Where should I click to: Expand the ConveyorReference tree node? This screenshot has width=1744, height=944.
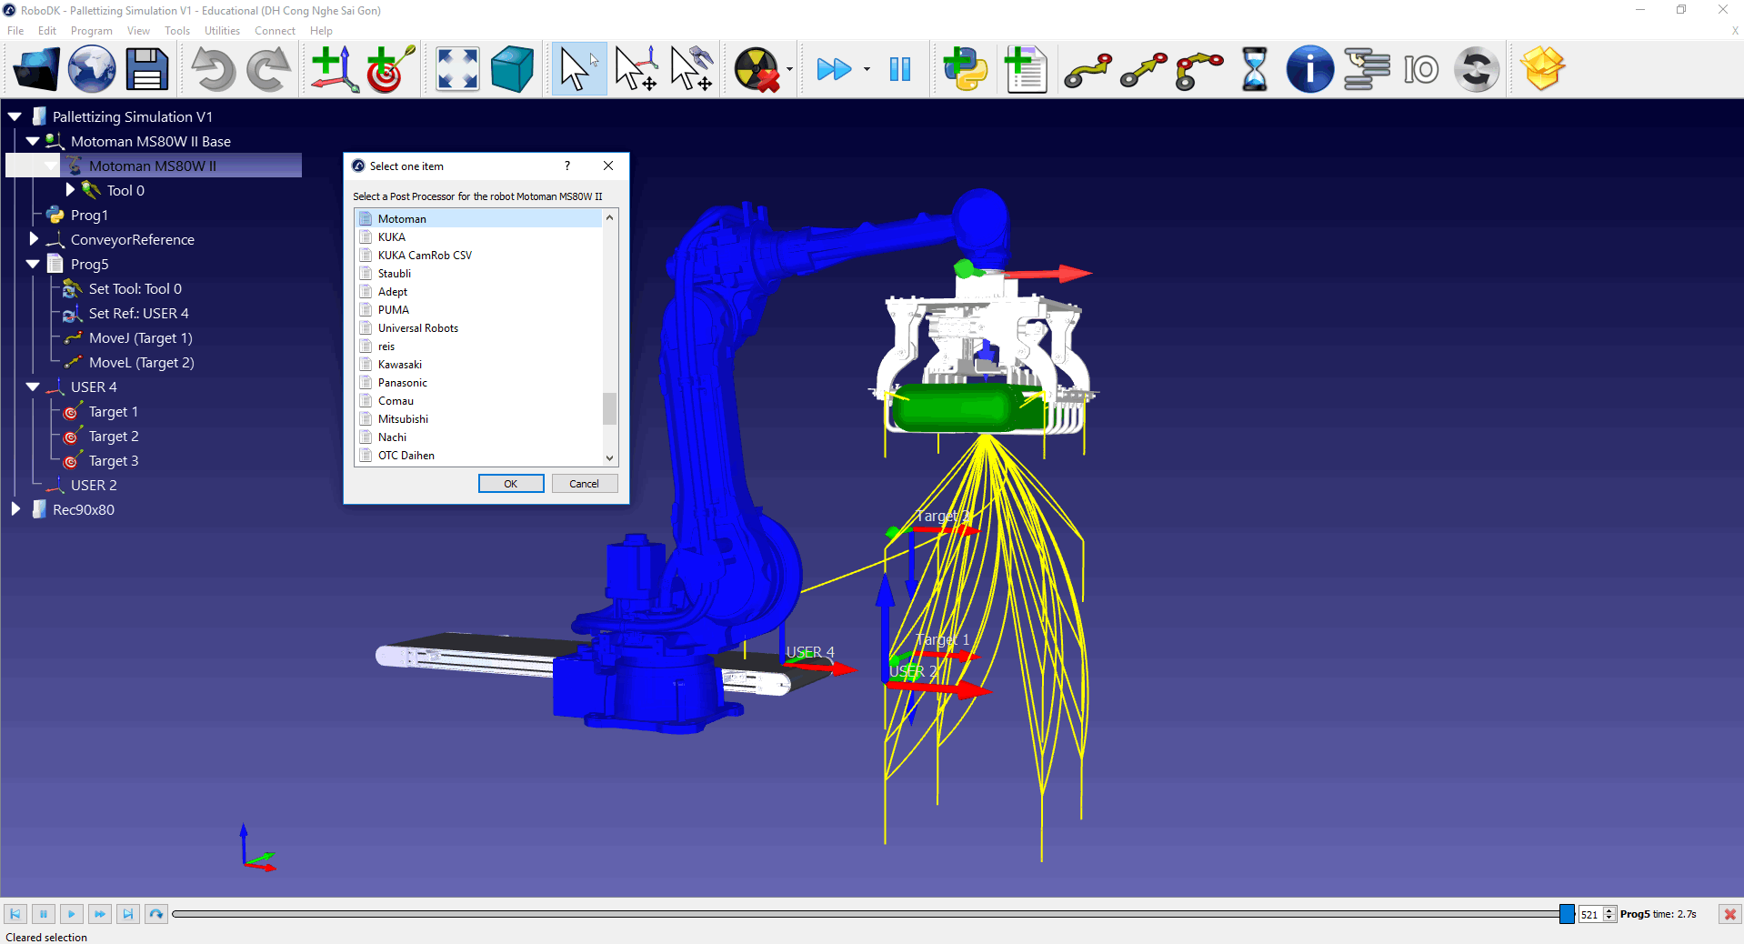[x=34, y=239]
